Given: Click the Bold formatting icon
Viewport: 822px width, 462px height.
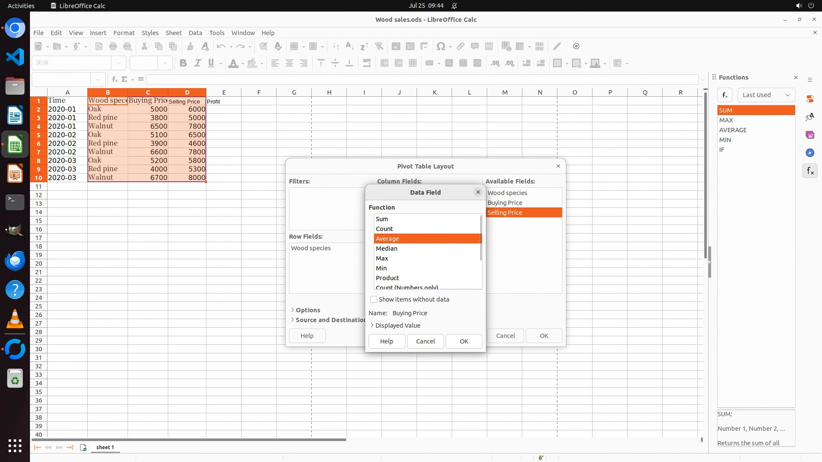Looking at the screenshot, I should tap(183, 63).
